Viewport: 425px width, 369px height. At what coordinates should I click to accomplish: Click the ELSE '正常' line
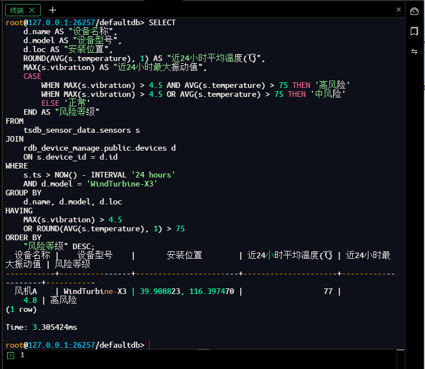tap(66, 103)
